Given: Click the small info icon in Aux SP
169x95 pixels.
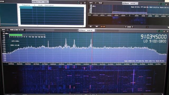Looking at the screenshot, I should pyautogui.click(x=147, y=27).
